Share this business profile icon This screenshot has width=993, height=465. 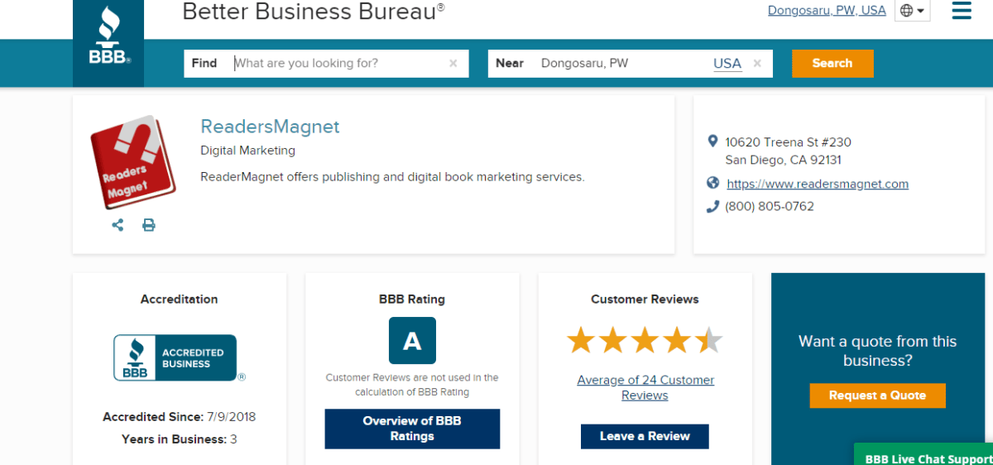tap(118, 225)
